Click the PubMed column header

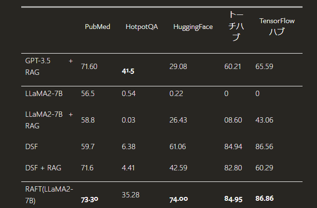97,27
